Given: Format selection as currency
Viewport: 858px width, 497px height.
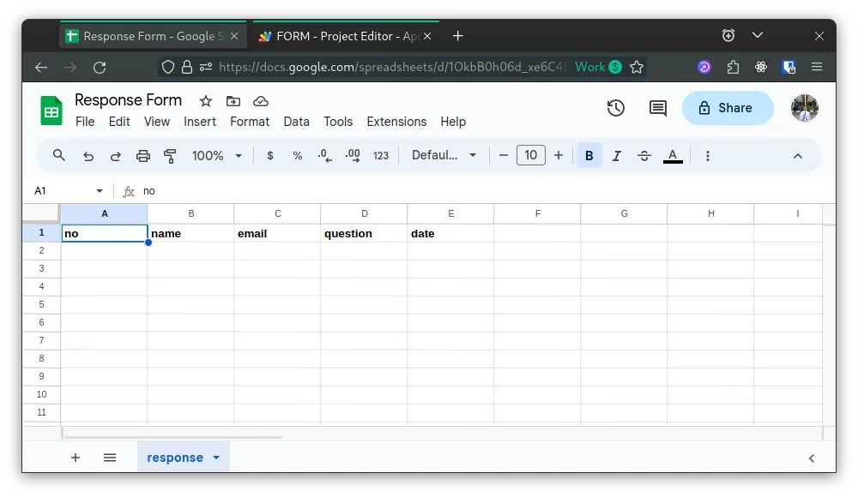Looking at the screenshot, I should (x=271, y=155).
